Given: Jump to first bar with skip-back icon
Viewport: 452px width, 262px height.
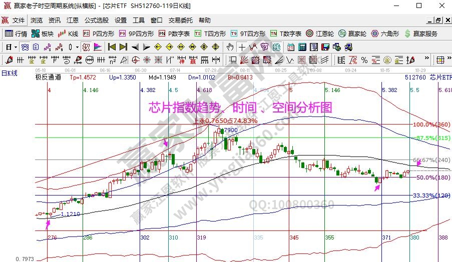Looking at the screenshot, I should pos(112,47).
